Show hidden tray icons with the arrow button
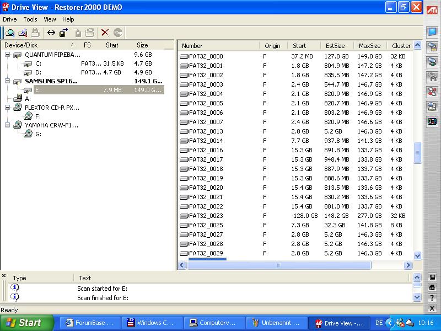441x331 pixels. click(x=390, y=323)
